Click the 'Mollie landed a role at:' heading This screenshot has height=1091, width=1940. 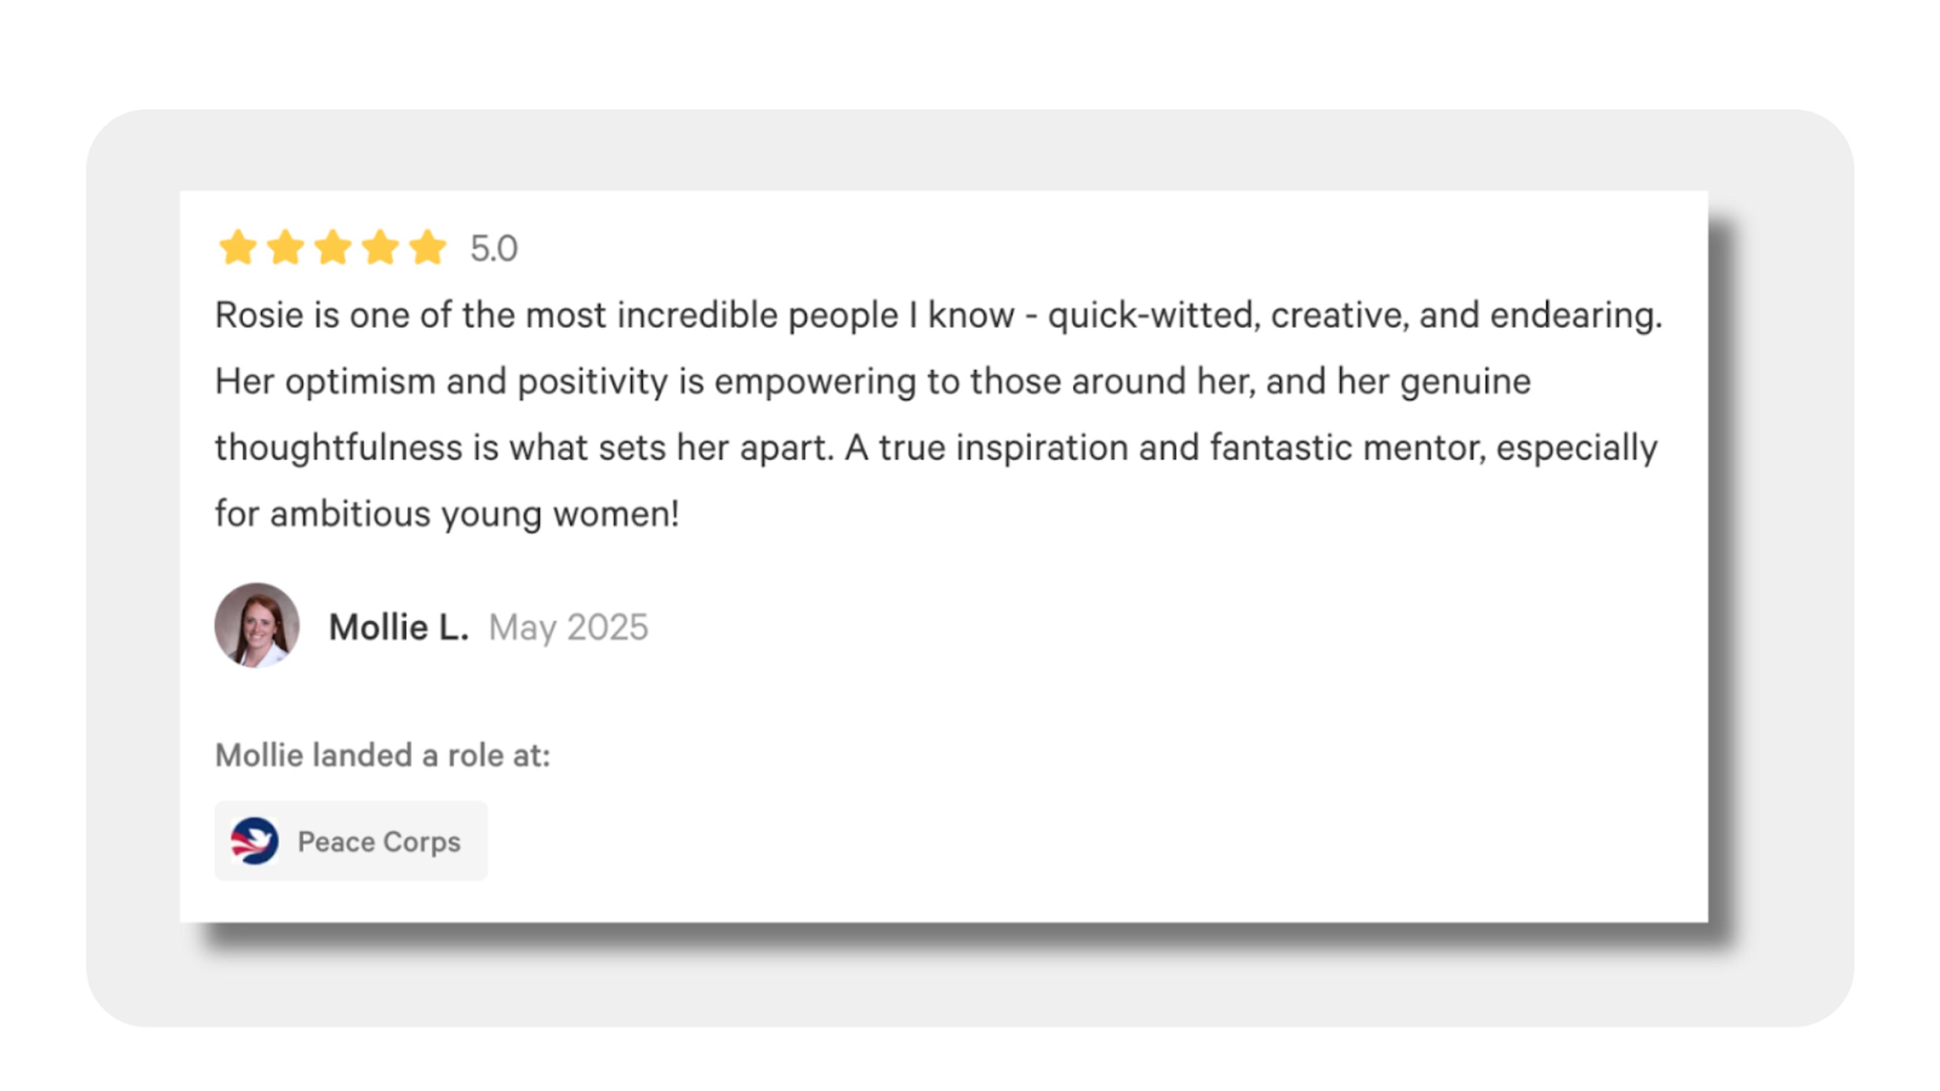[x=382, y=755]
